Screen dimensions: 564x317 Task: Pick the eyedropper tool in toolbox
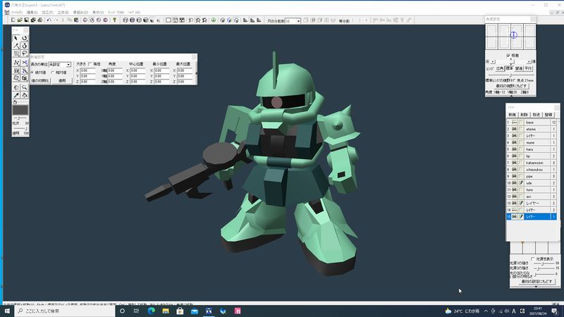pyautogui.click(x=16, y=95)
